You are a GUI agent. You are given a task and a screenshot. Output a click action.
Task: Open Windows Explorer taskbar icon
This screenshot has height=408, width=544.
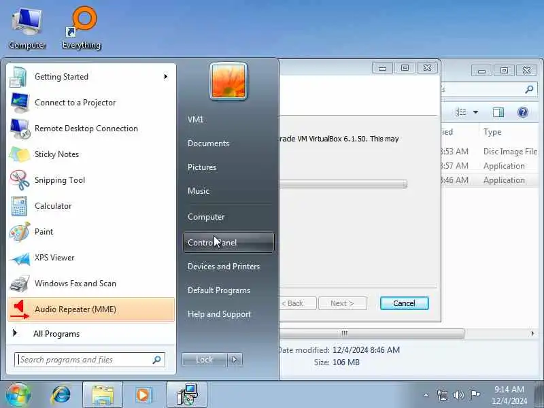tap(103, 395)
